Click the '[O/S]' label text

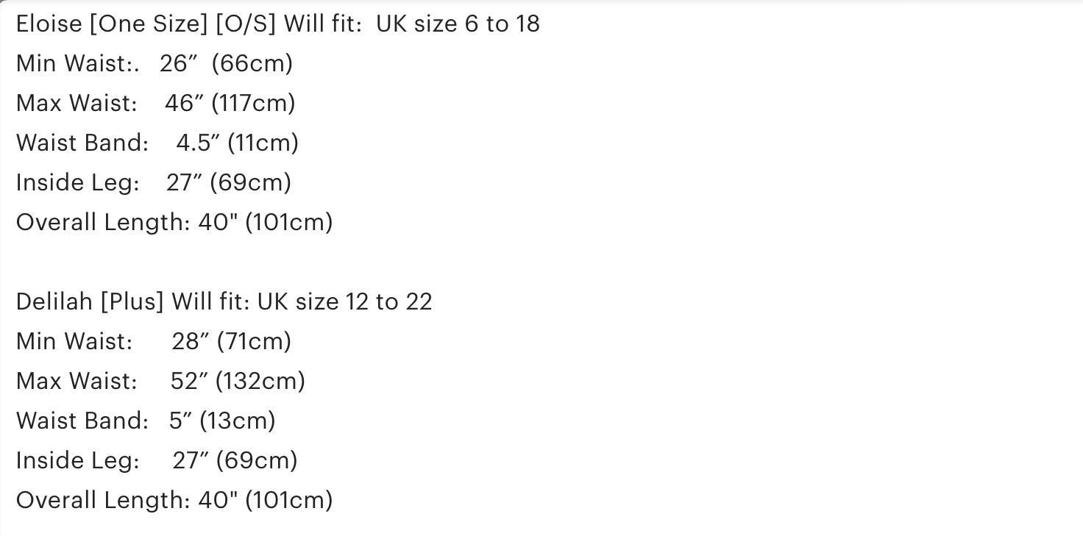(246, 24)
